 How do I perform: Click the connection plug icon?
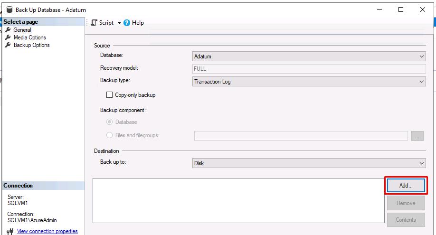point(10,231)
